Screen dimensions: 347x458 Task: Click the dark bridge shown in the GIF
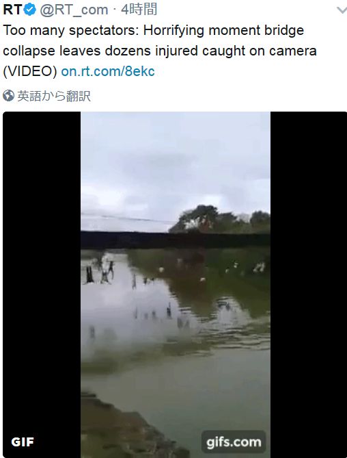click(176, 240)
